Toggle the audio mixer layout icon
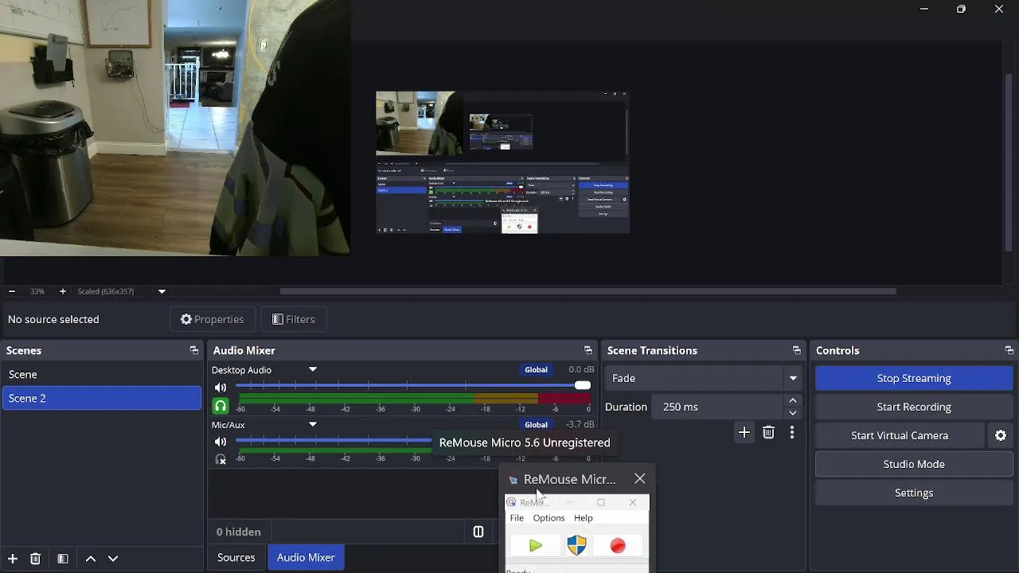The image size is (1019, 573). pyautogui.click(x=478, y=532)
